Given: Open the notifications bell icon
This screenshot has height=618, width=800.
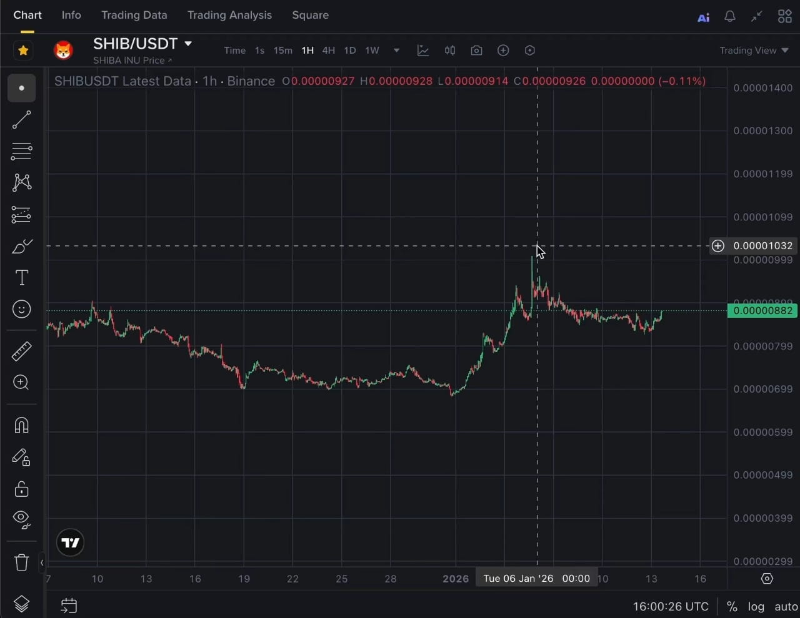Looking at the screenshot, I should (729, 16).
